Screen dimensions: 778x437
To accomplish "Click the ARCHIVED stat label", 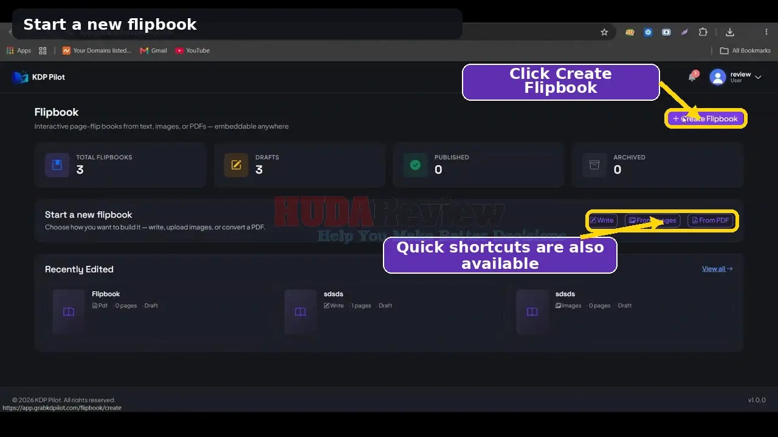I will tap(629, 157).
